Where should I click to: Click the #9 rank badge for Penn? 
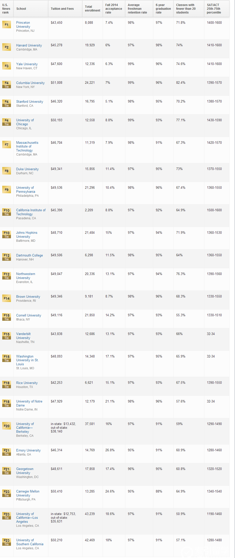[6, 189]
